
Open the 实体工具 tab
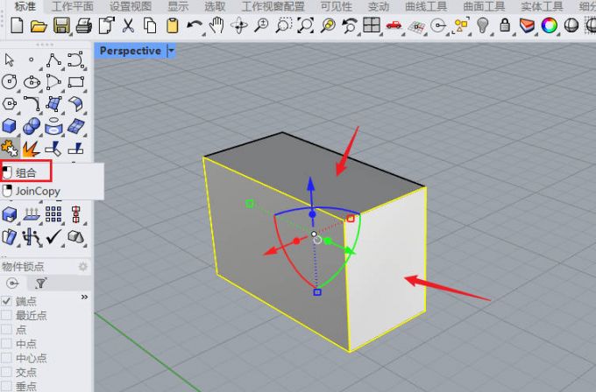[x=542, y=6]
